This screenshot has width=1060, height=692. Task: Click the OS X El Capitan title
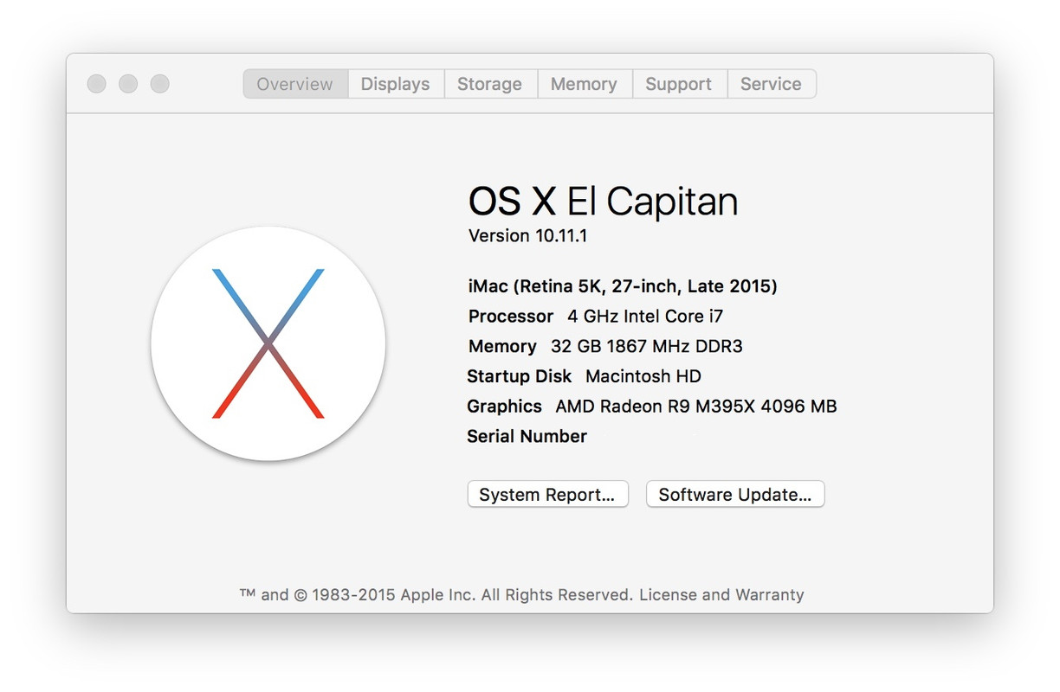point(603,202)
